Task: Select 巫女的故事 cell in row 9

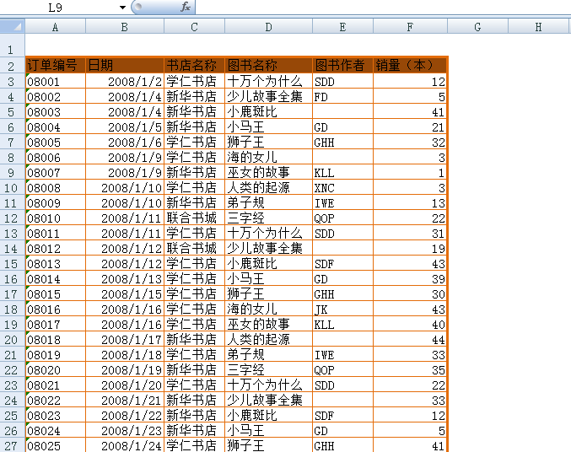Action: point(269,172)
